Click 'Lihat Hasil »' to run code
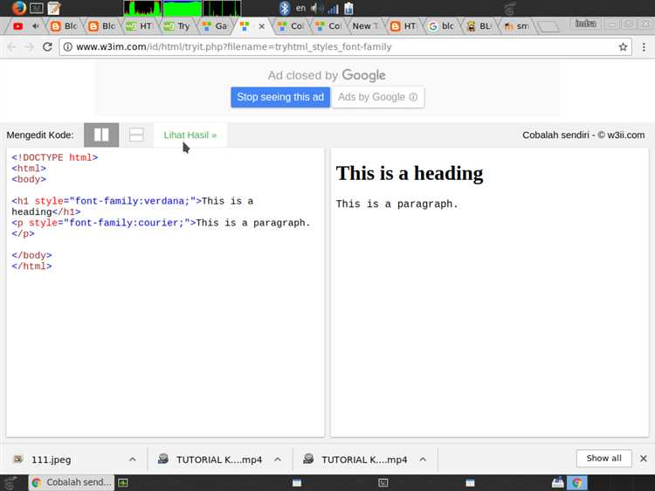The image size is (655, 491). pos(190,135)
